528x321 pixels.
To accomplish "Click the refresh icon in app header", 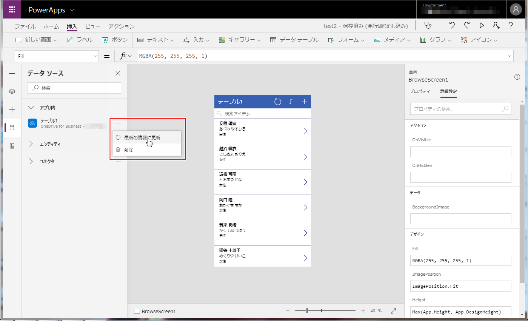I will [x=278, y=102].
